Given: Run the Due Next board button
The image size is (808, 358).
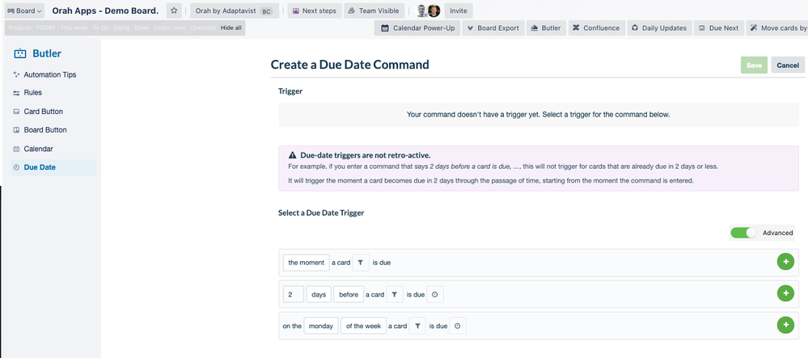Looking at the screenshot, I should (x=719, y=28).
